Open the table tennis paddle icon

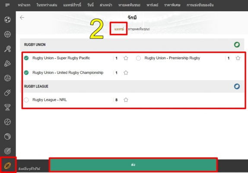tap(7, 49)
